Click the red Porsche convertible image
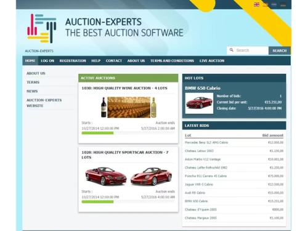 (152, 176)
